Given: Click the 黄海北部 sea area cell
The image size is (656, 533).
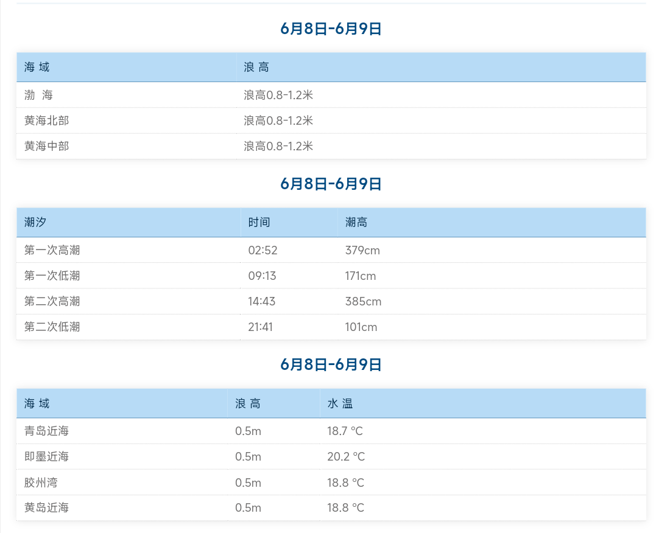Looking at the screenshot, I should coord(47,120).
